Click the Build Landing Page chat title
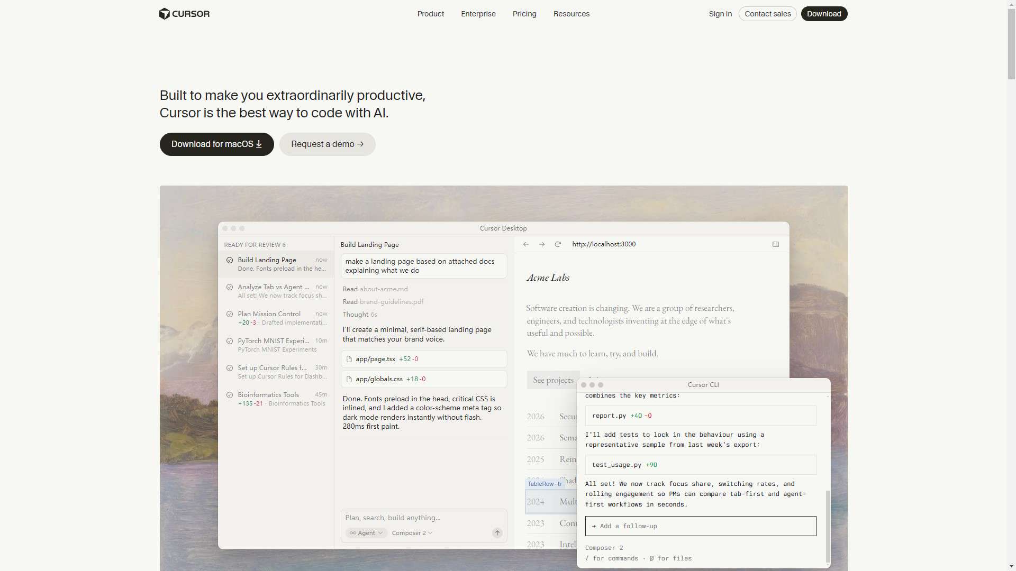 pyautogui.click(x=369, y=245)
